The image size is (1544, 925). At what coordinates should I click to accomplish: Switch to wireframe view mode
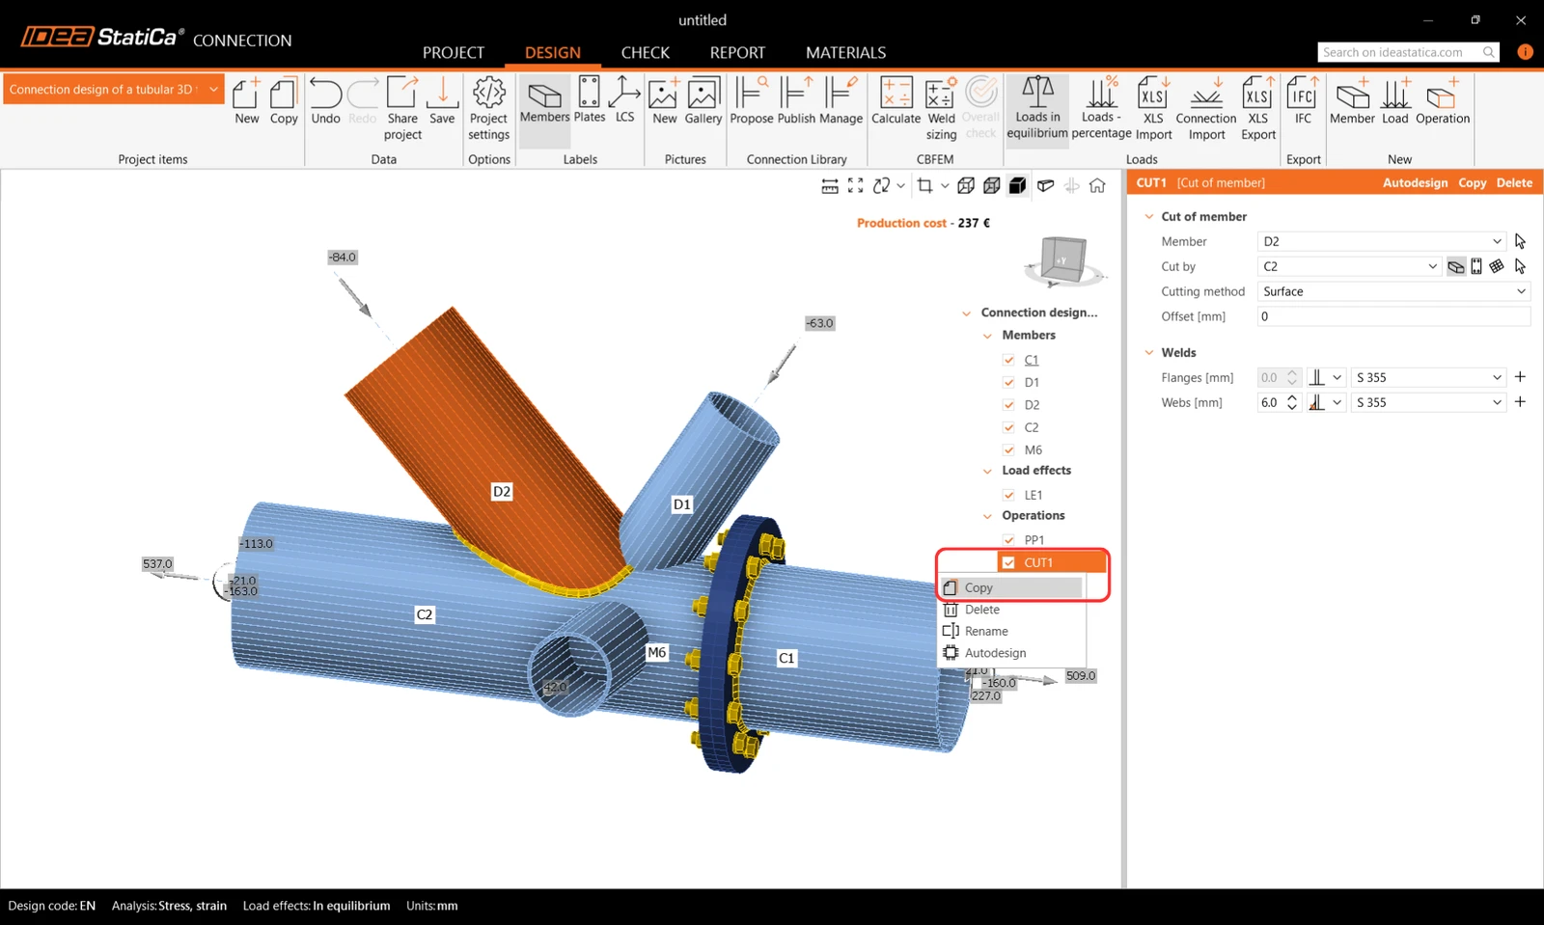[966, 186]
